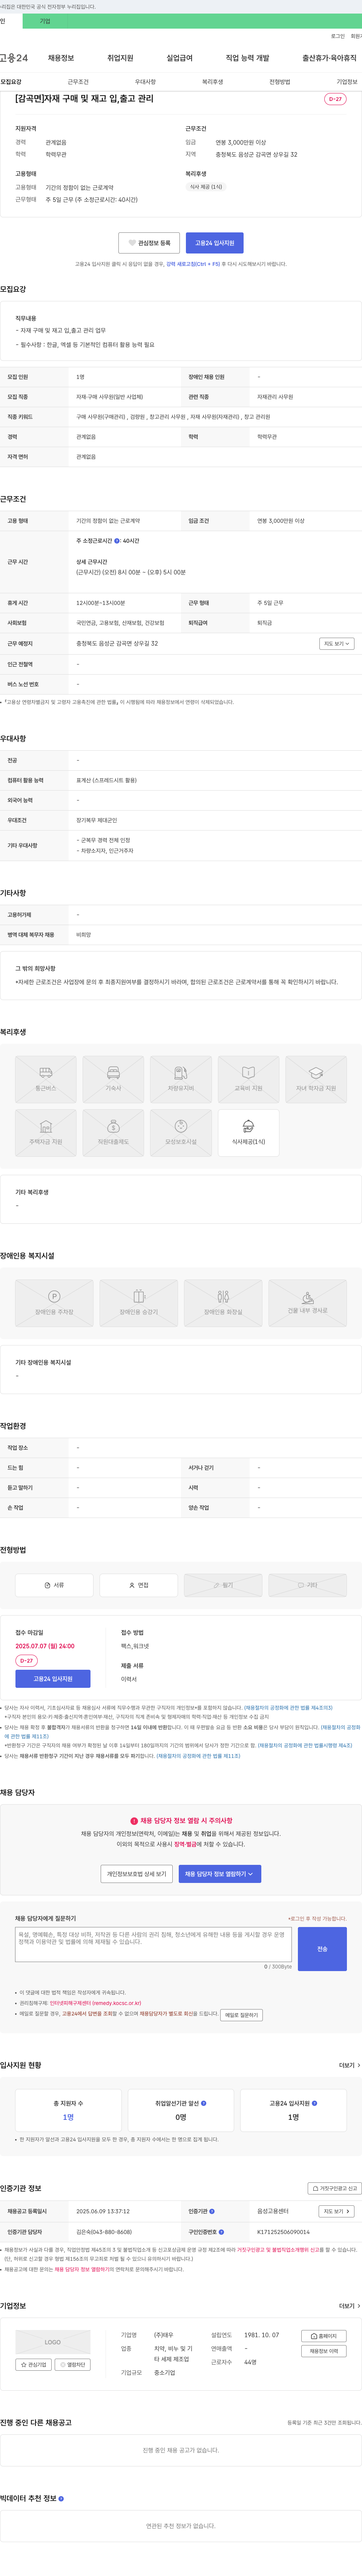Click 열람하인 button under logo
362x2576 pixels.
pyautogui.click(x=73, y=2365)
